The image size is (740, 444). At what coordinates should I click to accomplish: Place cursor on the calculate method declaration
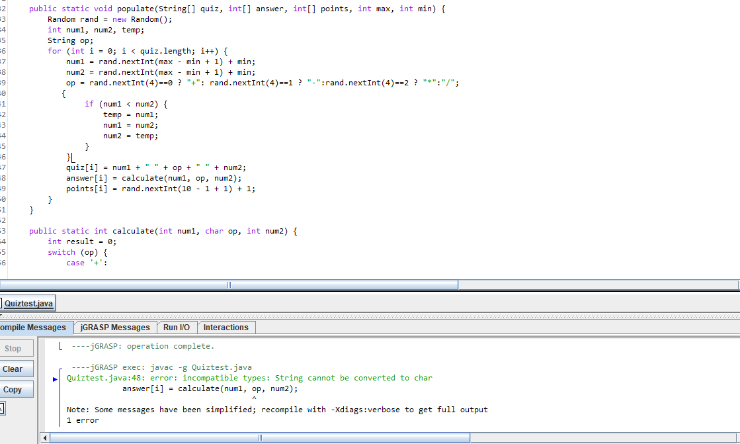pyautogui.click(x=165, y=230)
